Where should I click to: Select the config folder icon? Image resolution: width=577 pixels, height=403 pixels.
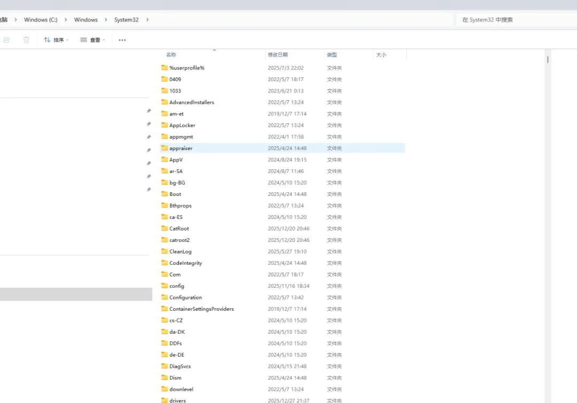[x=165, y=286]
